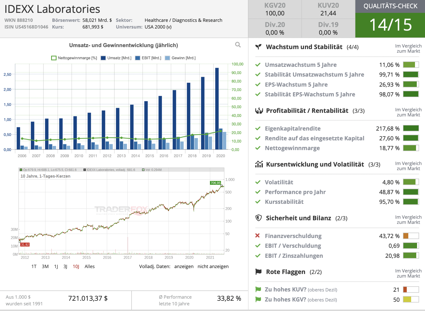Click the checkmark beside Performance pro Jahr
425x311 pixels.
pos(258,192)
